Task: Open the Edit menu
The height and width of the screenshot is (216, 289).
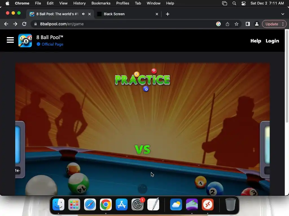Action: (50, 3)
